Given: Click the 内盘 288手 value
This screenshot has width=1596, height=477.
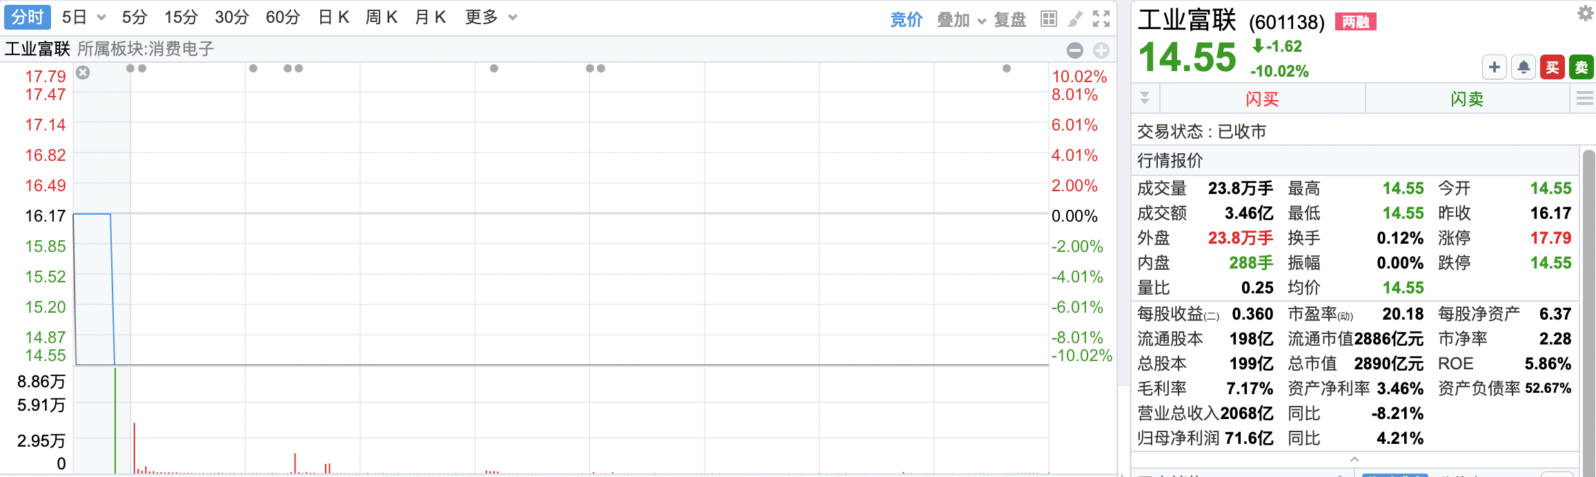Looking at the screenshot, I should point(1251,263).
